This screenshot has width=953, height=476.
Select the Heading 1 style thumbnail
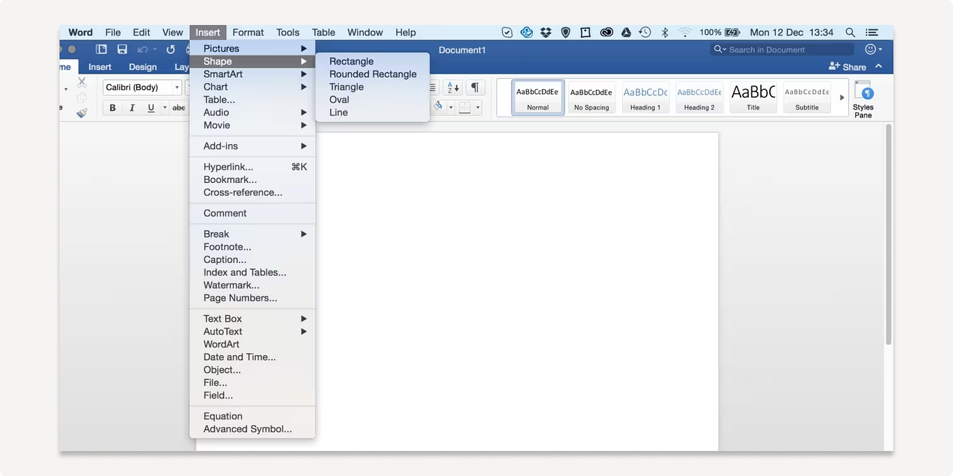[645, 97]
